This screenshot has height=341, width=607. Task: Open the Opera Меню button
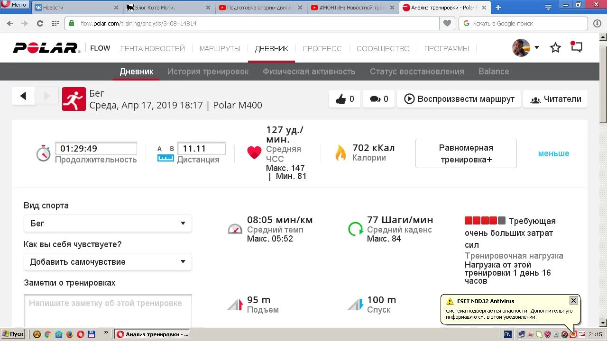click(14, 4)
